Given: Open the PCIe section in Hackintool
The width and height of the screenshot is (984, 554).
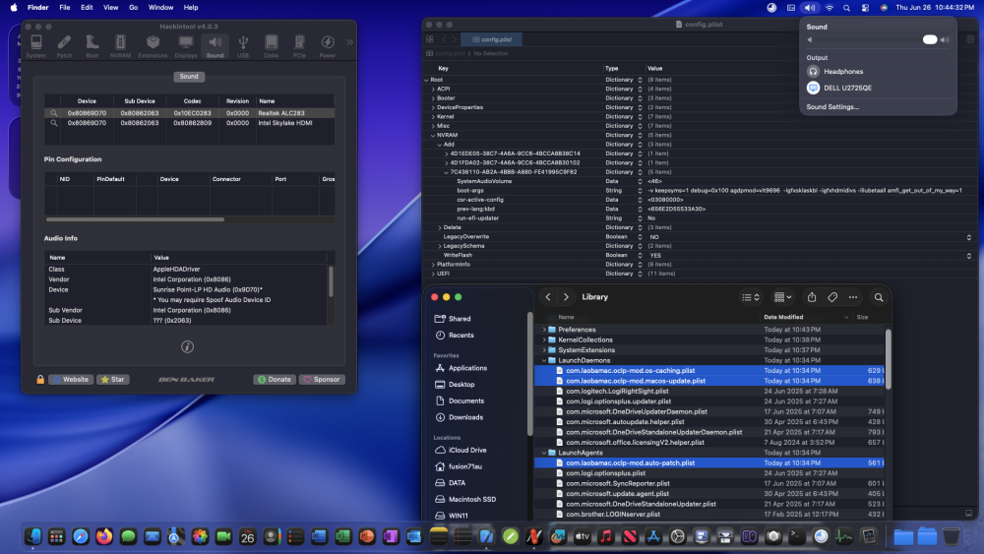Looking at the screenshot, I should point(299,46).
